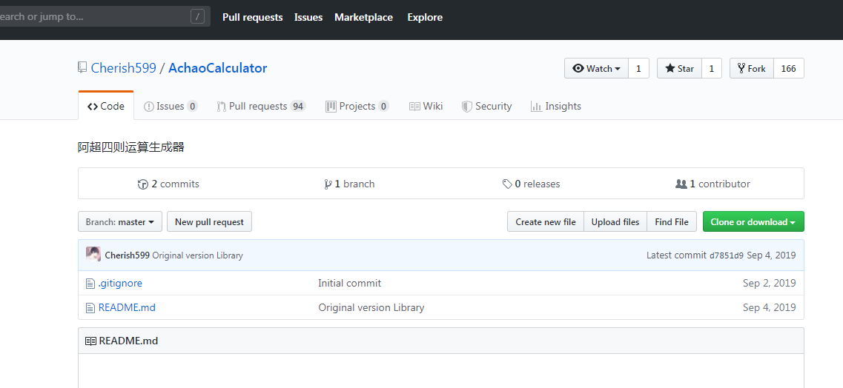Open commit hash d7851d9
The image size is (843, 388).
[x=727, y=255]
